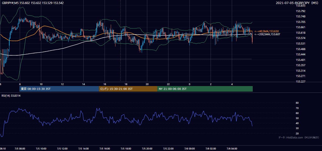Click RSI scale value 20

[x=297, y=133]
